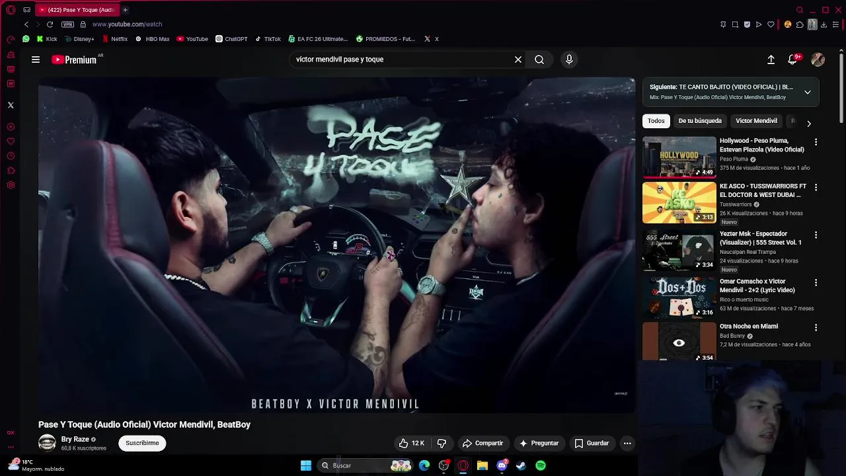Open the Kick bookmark
This screenshot has width=846, height=476.
coord(47,39)
